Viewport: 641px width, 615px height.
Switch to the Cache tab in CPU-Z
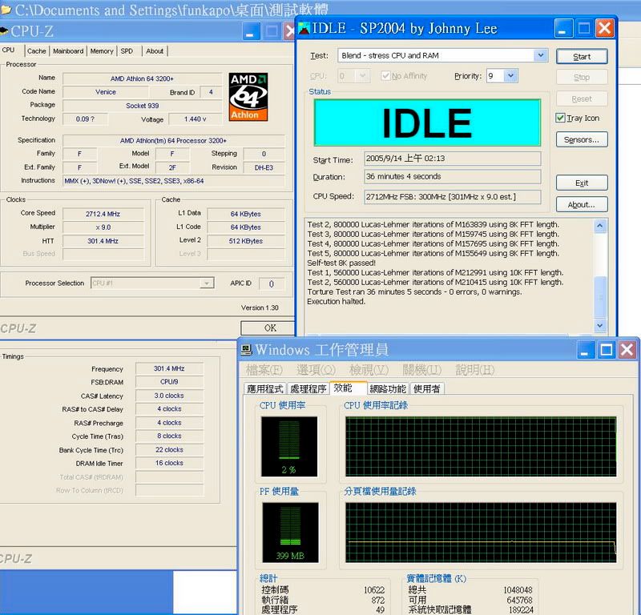pos(36,51)
